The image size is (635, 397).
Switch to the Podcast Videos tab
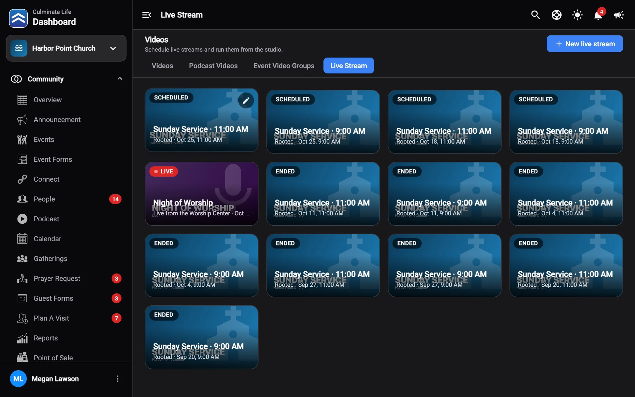213,66
